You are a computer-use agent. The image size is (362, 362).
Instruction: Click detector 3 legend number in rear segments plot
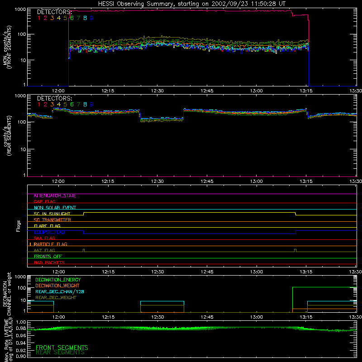pos(52,105)
